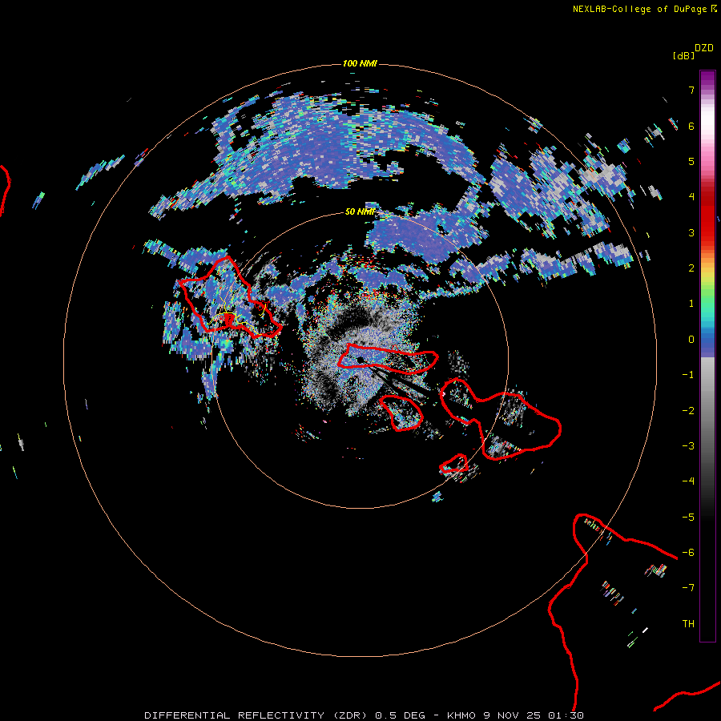Screen dimensions: 721x721
Task: Click the 01:30 scan time text
Action: coord(568,715)
